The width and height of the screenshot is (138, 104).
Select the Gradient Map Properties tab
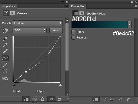click(x=78, y=6)
